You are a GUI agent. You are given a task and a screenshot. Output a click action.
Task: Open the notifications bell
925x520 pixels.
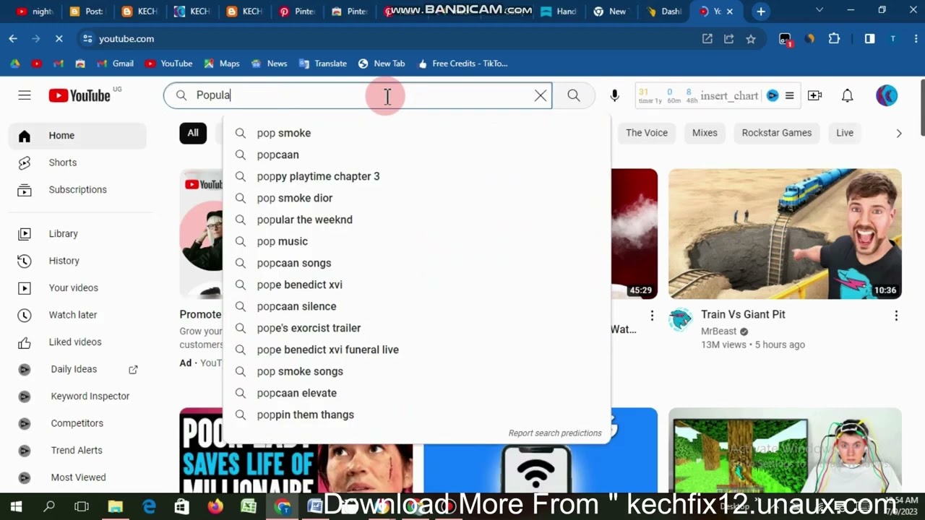click(848, 95)
